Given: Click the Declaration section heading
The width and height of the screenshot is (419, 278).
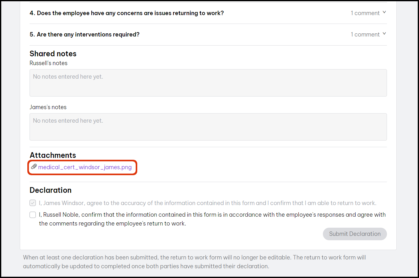Looking at the screenshot, I should click(x=51, y=190).
